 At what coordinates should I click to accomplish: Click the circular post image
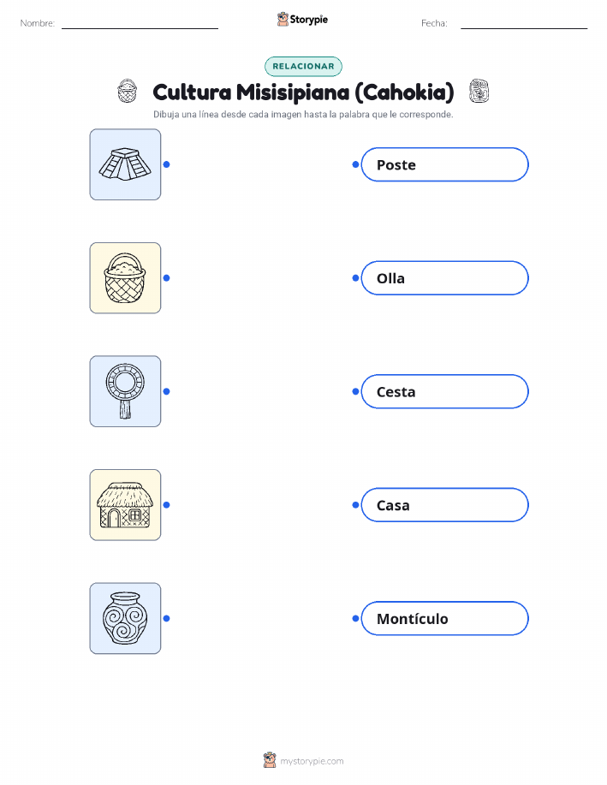click(125, 391)
